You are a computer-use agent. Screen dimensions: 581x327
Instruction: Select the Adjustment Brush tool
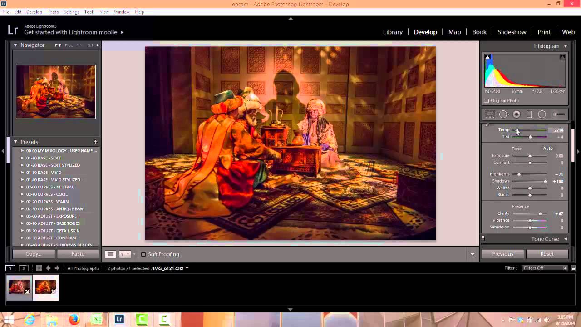pyautogui.click(x=559, y=114)
